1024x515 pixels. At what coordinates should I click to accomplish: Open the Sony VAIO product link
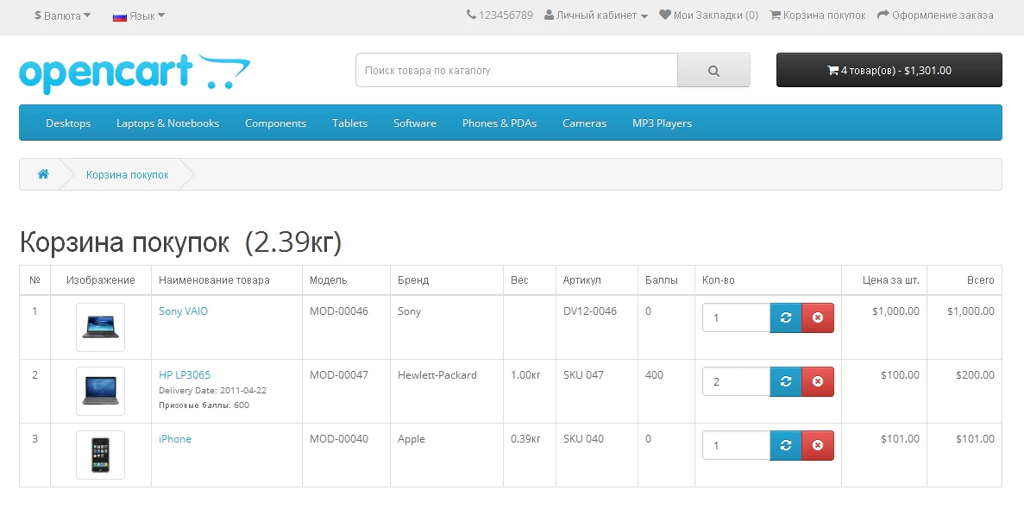[184, 311]
